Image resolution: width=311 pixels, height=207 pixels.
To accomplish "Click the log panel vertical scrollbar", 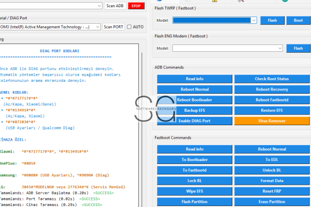I will click(142, 130).
